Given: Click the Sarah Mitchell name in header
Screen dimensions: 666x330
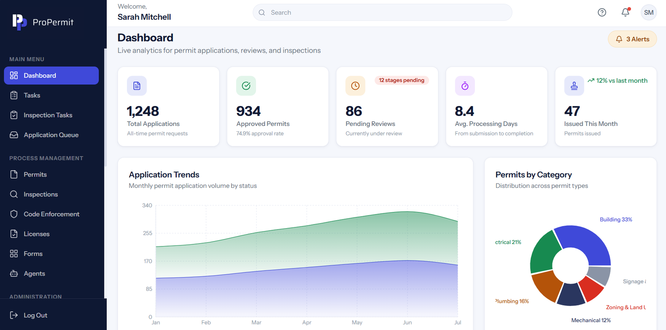Looking at the screenshot, I should pyautogui.click(x=144, y=17).
